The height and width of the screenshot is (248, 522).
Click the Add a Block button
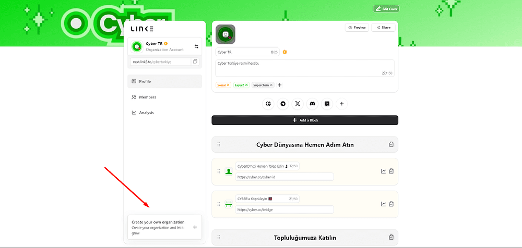click(x=305, y=120)
